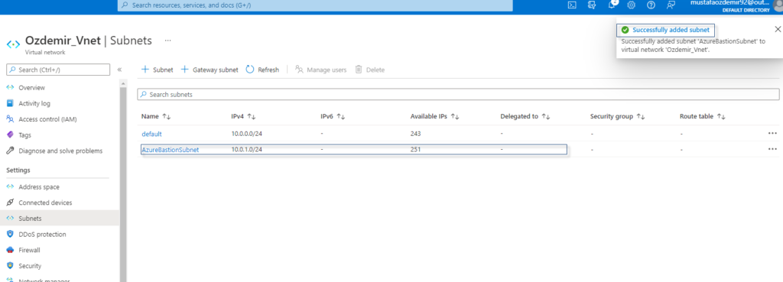The image size is (783, 282).
Task: Click the Firewall cloud icon
Action: pos(9,250)
